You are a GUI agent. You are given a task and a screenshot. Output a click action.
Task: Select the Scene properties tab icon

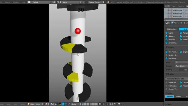pyautogui.click(x=178, y=23)
